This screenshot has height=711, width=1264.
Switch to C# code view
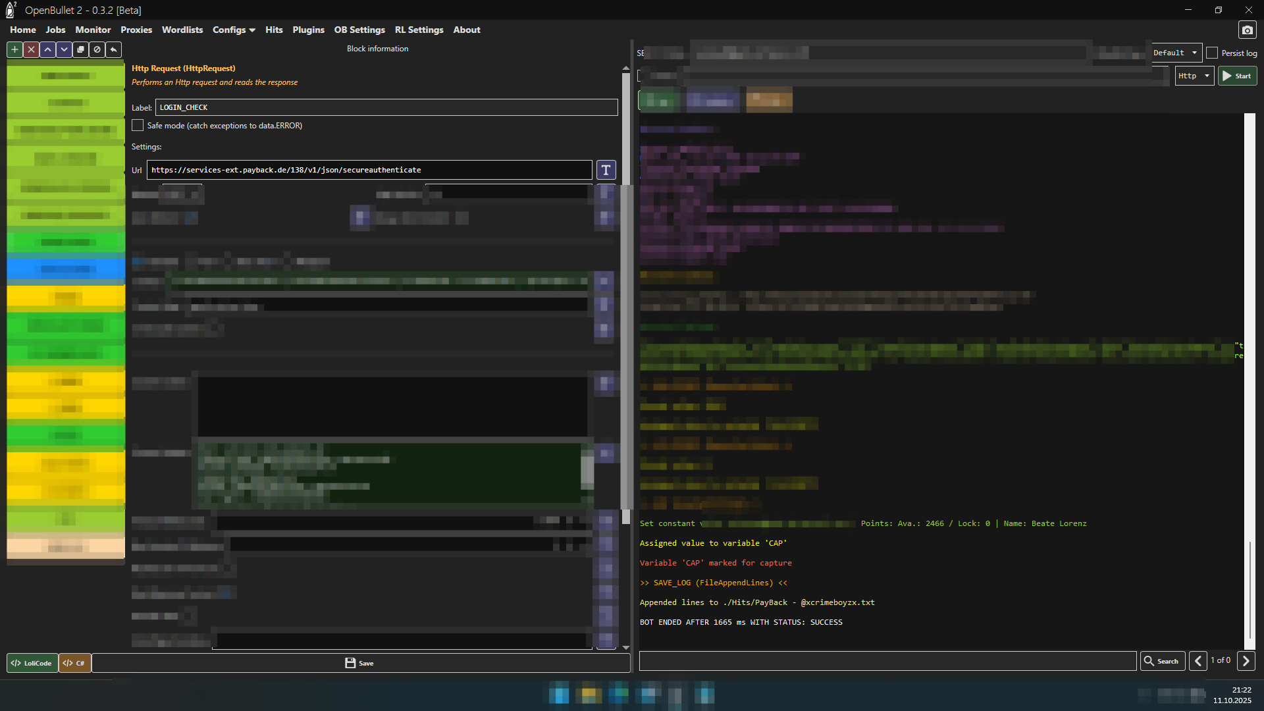(74, 663)
